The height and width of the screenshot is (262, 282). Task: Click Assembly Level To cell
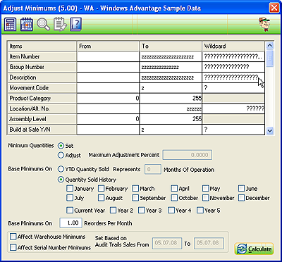tap(171, 119)
